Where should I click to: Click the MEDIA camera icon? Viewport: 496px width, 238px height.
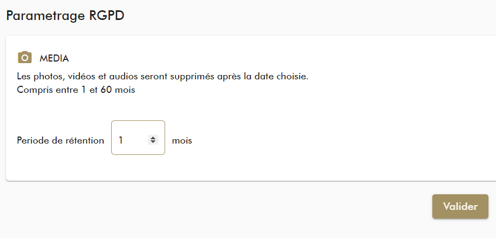(25, 58)
